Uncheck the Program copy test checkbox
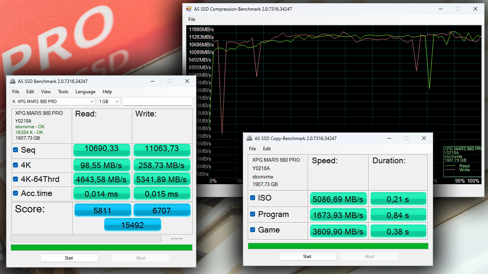488x274 pixels. (252, 214)
